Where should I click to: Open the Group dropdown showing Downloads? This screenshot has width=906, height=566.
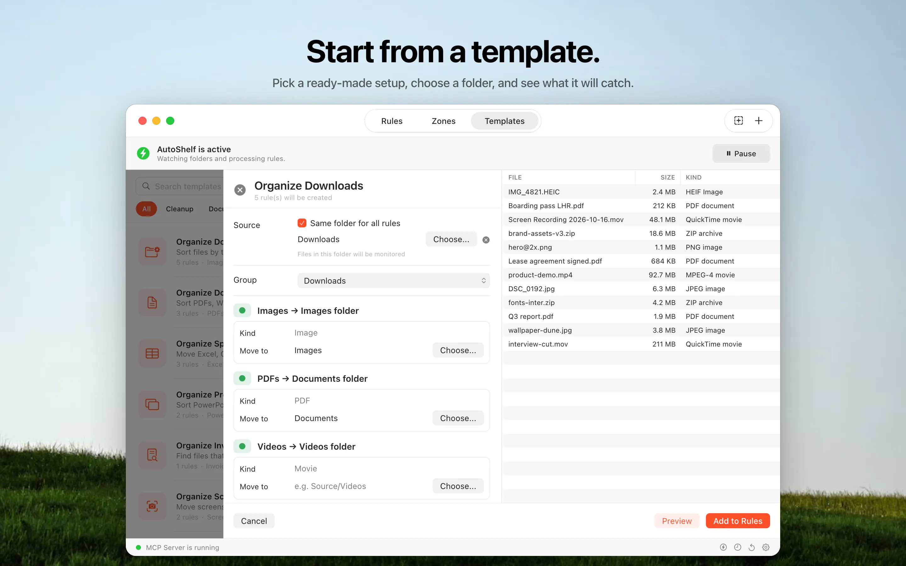(x=394, y=280)
